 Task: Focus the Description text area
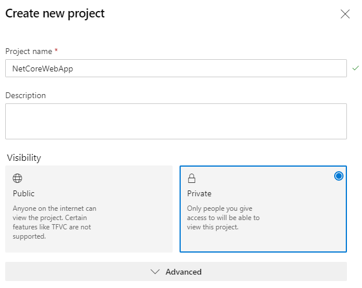176,121
